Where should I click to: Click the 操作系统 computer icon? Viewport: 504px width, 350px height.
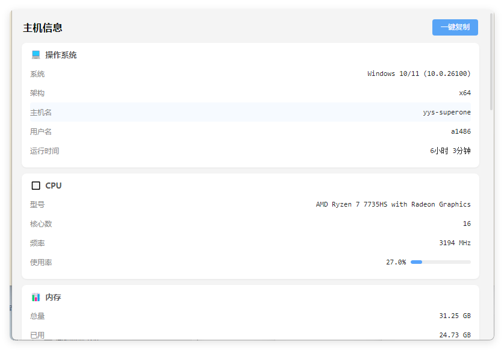(36, 55)
